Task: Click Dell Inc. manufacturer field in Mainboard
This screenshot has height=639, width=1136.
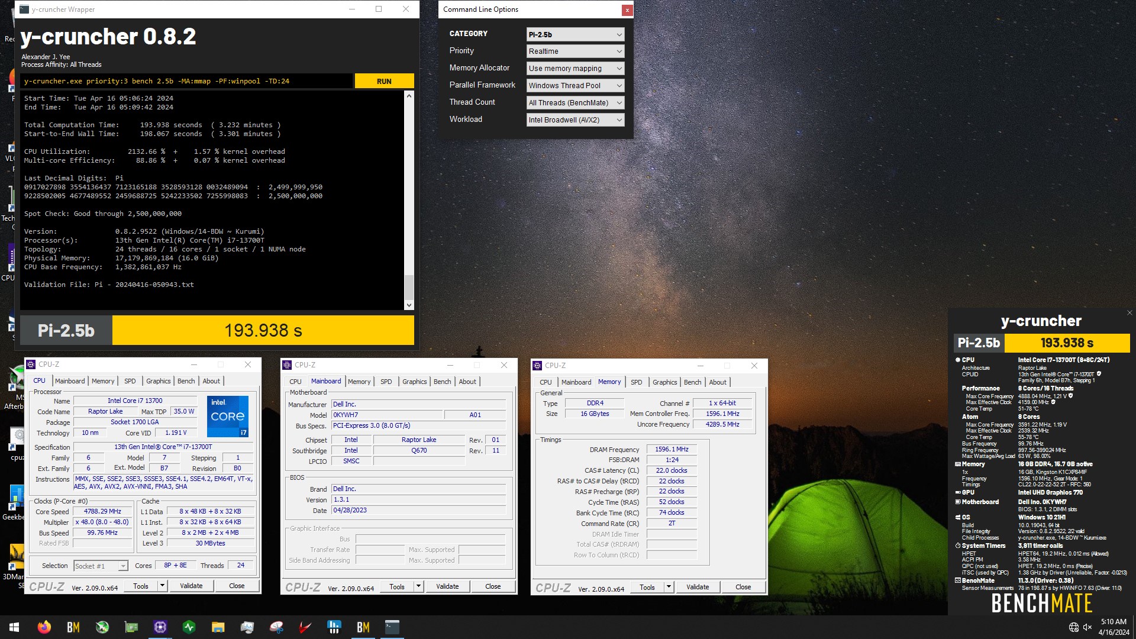Action: [418, 405]
